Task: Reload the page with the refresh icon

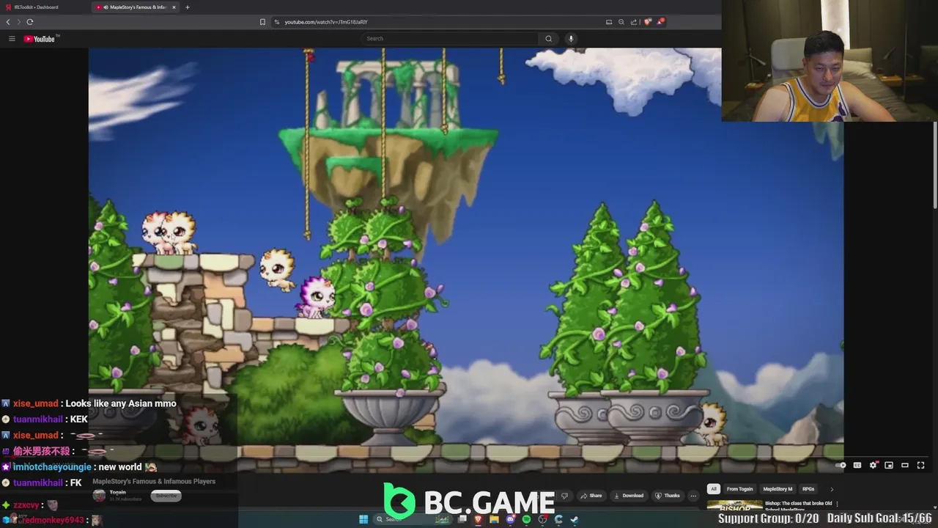Action: tap(29, 22)
